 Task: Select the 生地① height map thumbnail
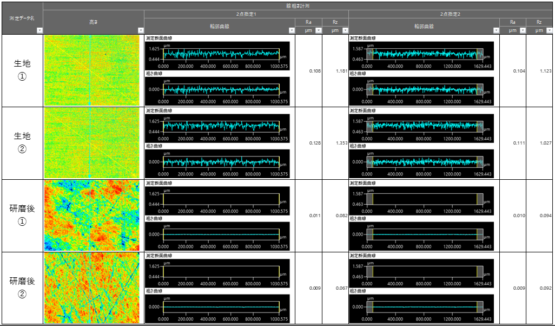pos(91,70)
